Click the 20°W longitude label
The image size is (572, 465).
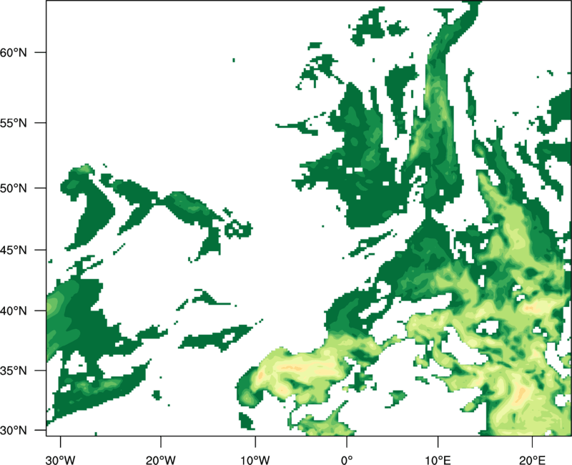click(x=161, y=460)
